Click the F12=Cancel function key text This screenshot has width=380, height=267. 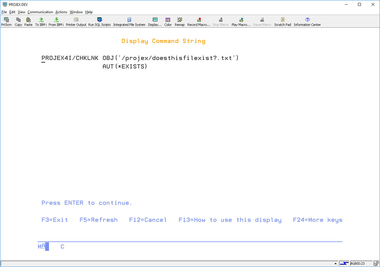pos(148,220)
